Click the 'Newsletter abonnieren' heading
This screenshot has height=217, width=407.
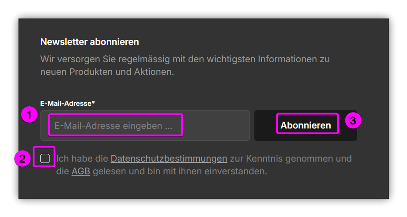click(89, 42)
